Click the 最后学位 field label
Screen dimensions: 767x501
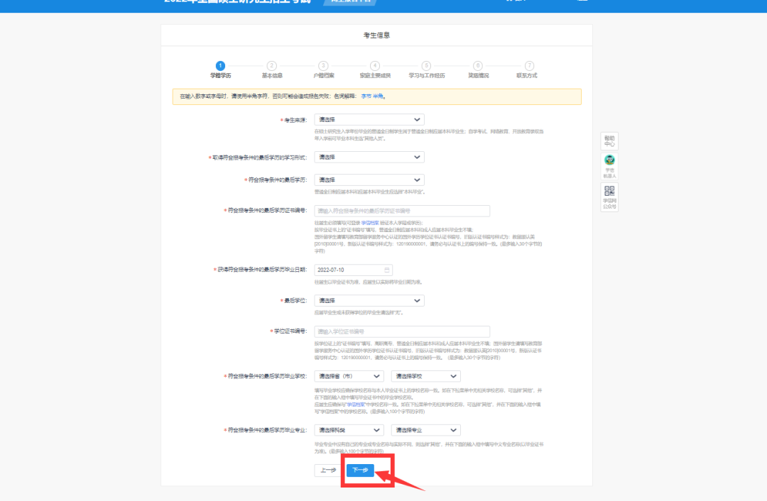point(295,301)
